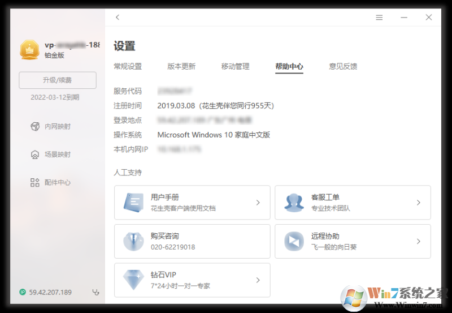Click the blurred 本机内网IP value
The width and height of the screenshot is (452, 313).
coord(179,149)
